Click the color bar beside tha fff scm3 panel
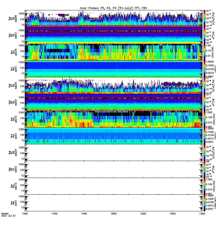 (204, 35)
